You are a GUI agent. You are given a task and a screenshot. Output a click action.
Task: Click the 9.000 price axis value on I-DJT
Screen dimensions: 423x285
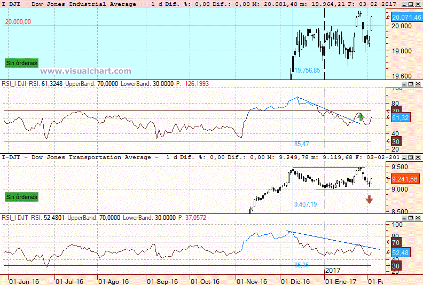[400, 189]
